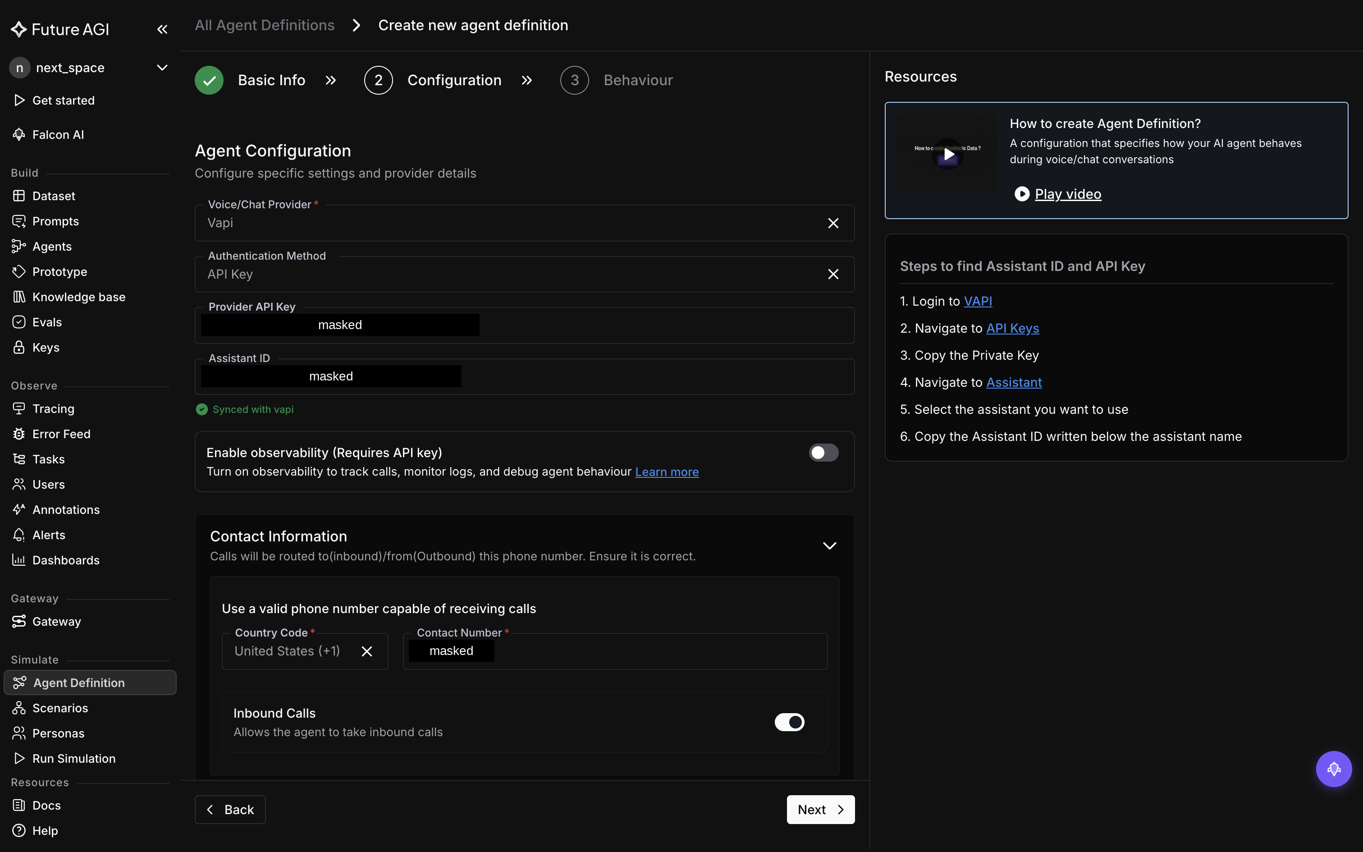The image size is (1363, 852).
Task: Click the Assistant ID input field
Action: (x=524, y=376)
